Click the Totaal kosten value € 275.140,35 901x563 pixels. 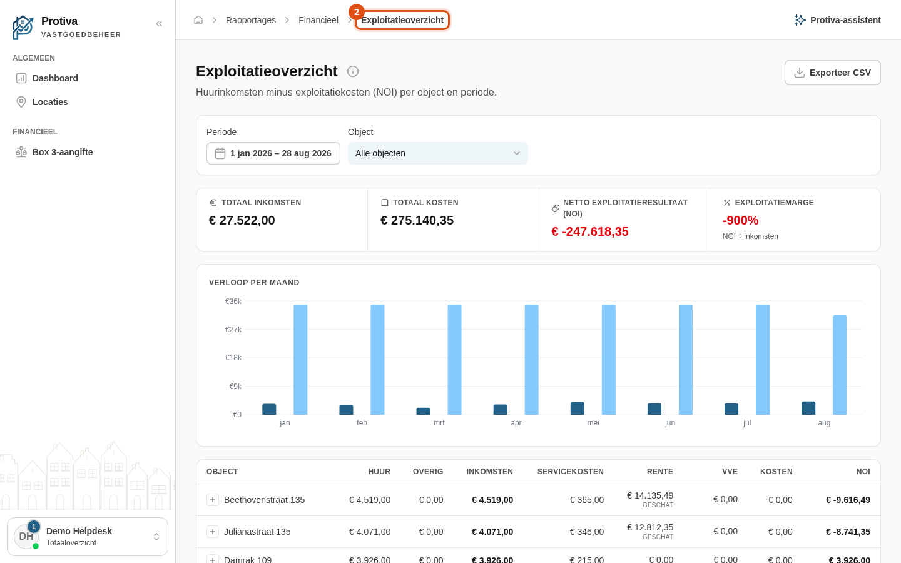417,220
